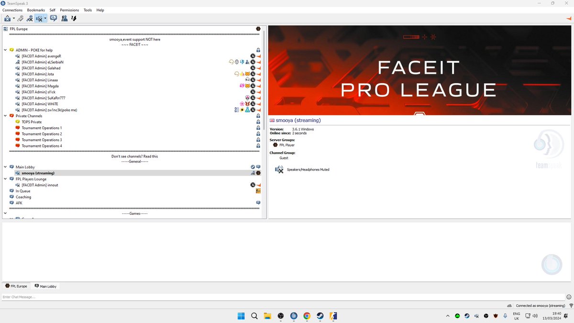Toggle the mute speakers toolbar button
This screenshot has width=574, height=323.
pos(39,18)
